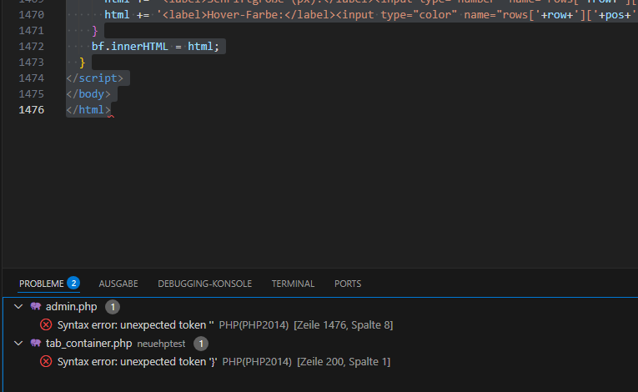Show the Ports tab
This screenshot has width=638, height=392.
348,284
